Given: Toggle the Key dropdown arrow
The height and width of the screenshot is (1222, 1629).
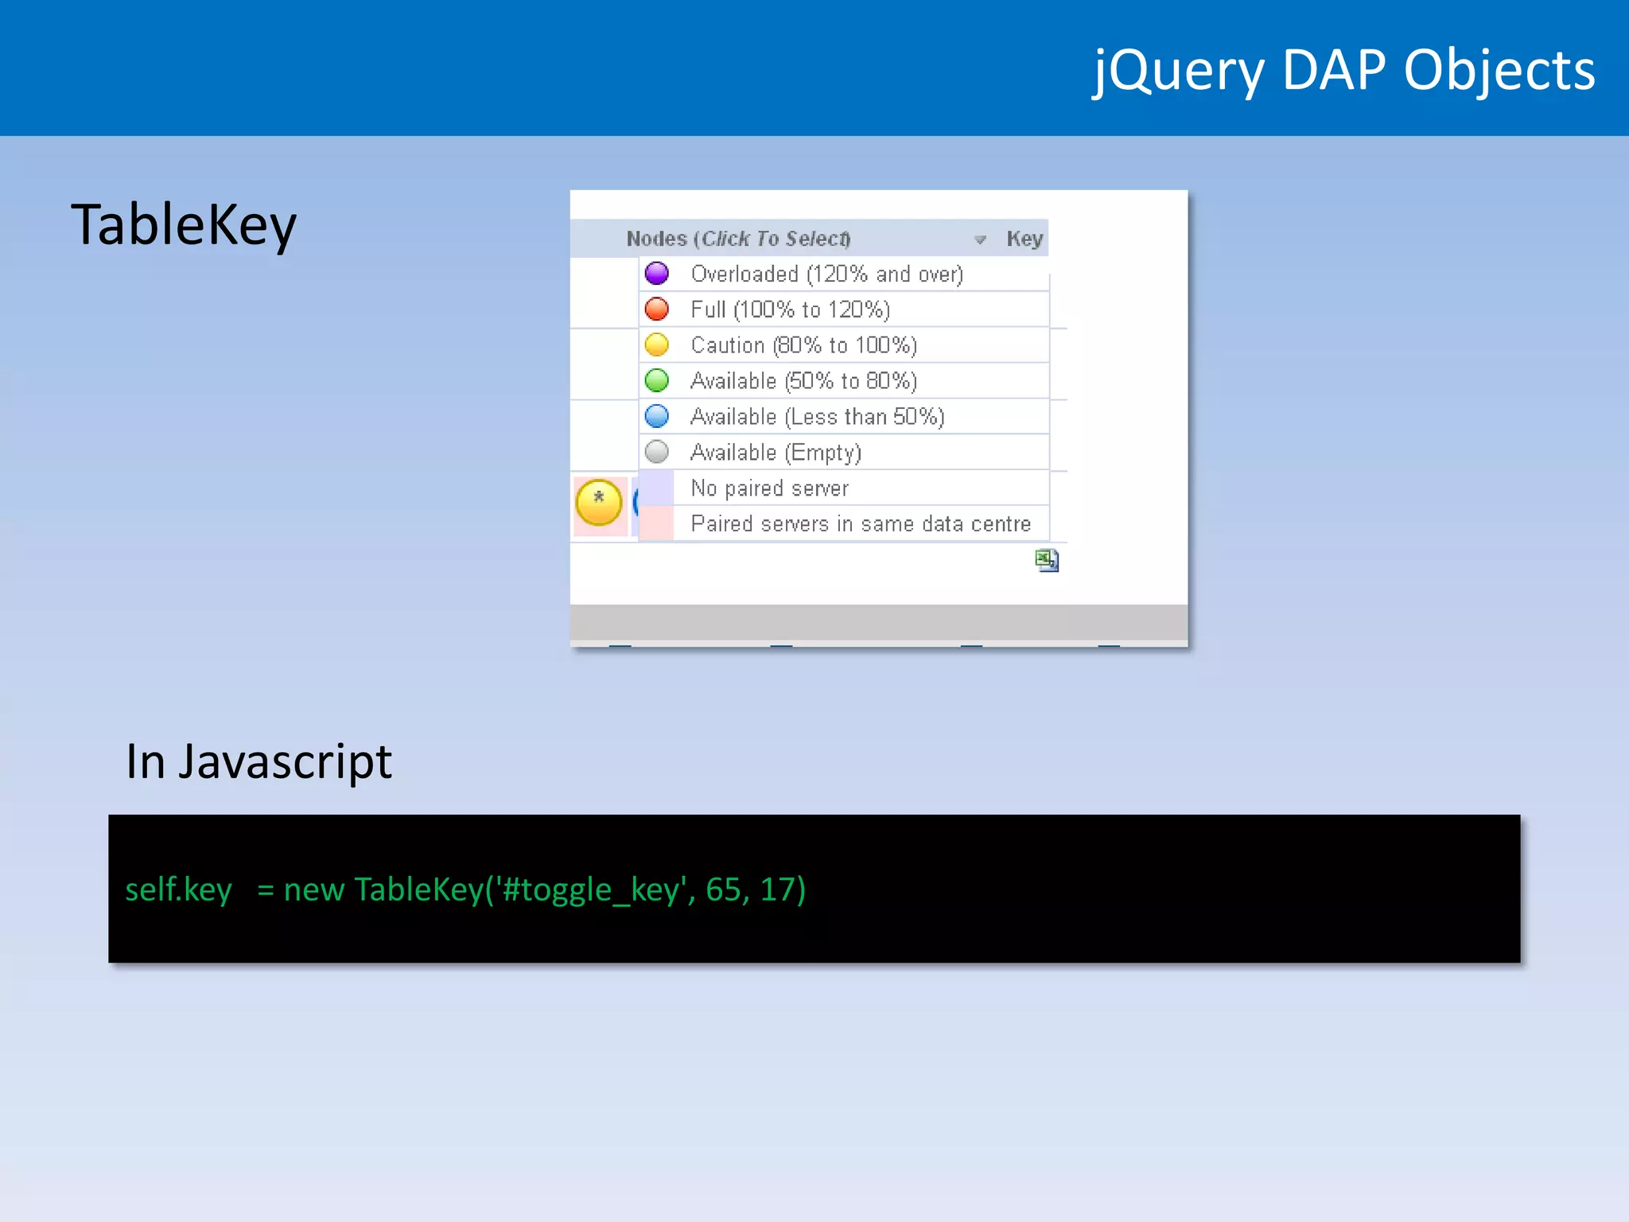Looking at the screenshot, I should click(x=980, y=239).
